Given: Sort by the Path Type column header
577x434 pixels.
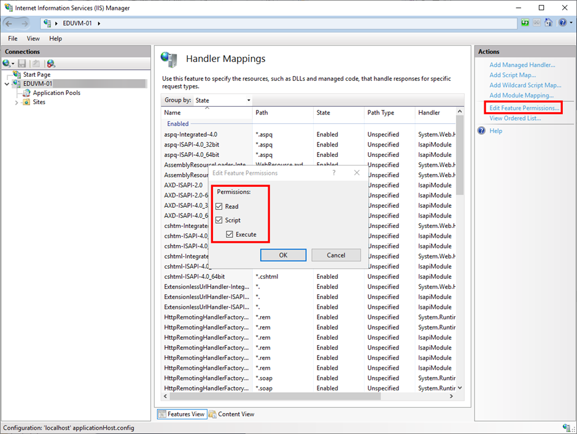Looking at the screenshot, I should click(390, 113).
